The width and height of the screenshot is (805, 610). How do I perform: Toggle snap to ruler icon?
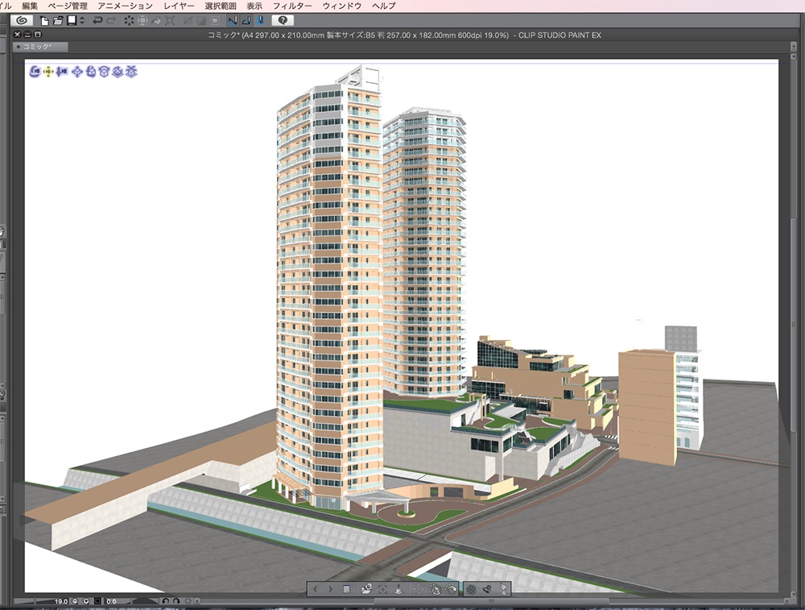[x=233, y=20]
